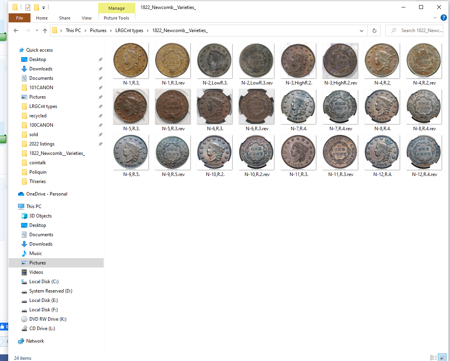Click the Back navigation arrow

click(16, 31)
